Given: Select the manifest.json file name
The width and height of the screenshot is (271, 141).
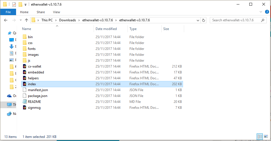Looking at the screenshot, I should tap(38, 90).
